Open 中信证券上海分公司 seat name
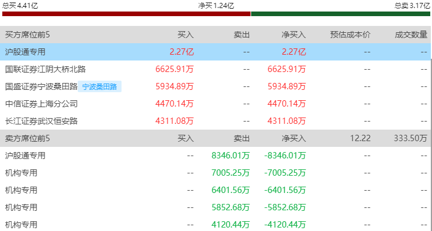 point(41,104)
